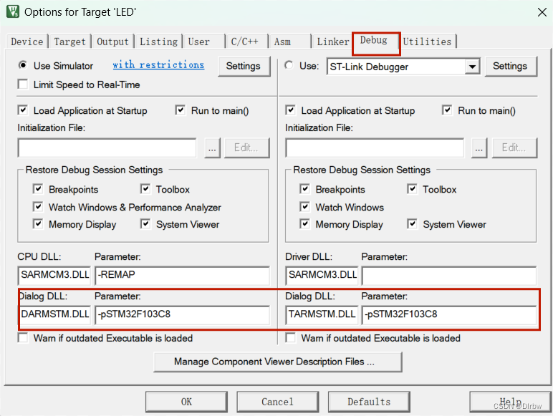Switch to the Device tab
This screenshot has height=416, width=553.
point(27,42)
